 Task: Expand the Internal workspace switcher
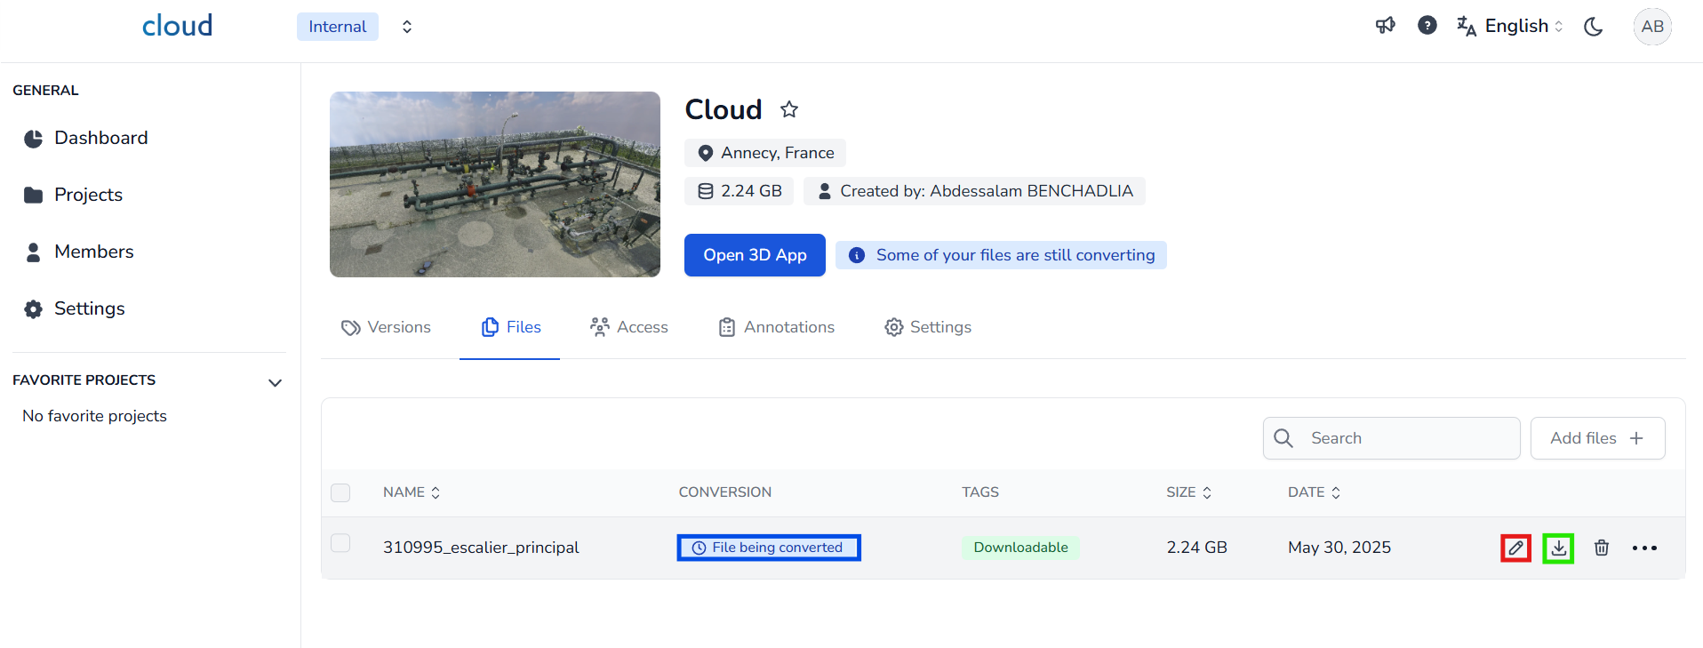pos(406,27)
